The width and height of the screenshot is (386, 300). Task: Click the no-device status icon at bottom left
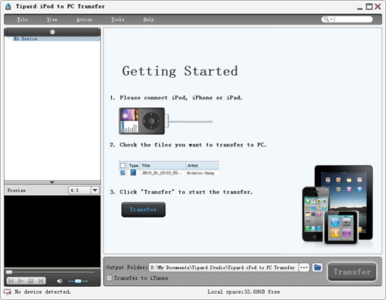(8, 292)
